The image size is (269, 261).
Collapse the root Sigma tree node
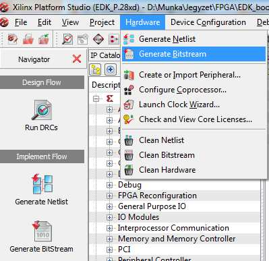(x=96, y=98)
